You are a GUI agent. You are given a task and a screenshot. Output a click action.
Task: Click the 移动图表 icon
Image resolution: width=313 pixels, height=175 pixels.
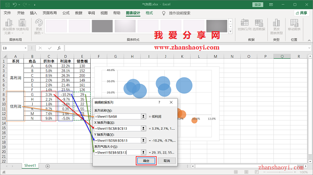294,25
